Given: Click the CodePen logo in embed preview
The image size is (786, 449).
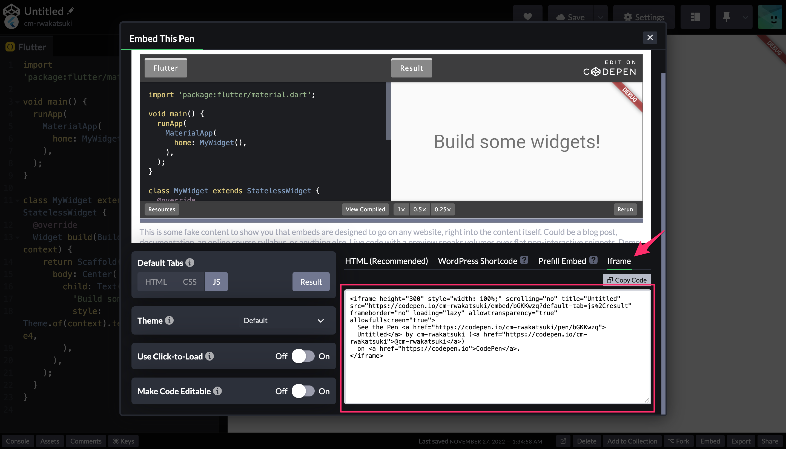Looking at the screenshot, I should point(610,68).
